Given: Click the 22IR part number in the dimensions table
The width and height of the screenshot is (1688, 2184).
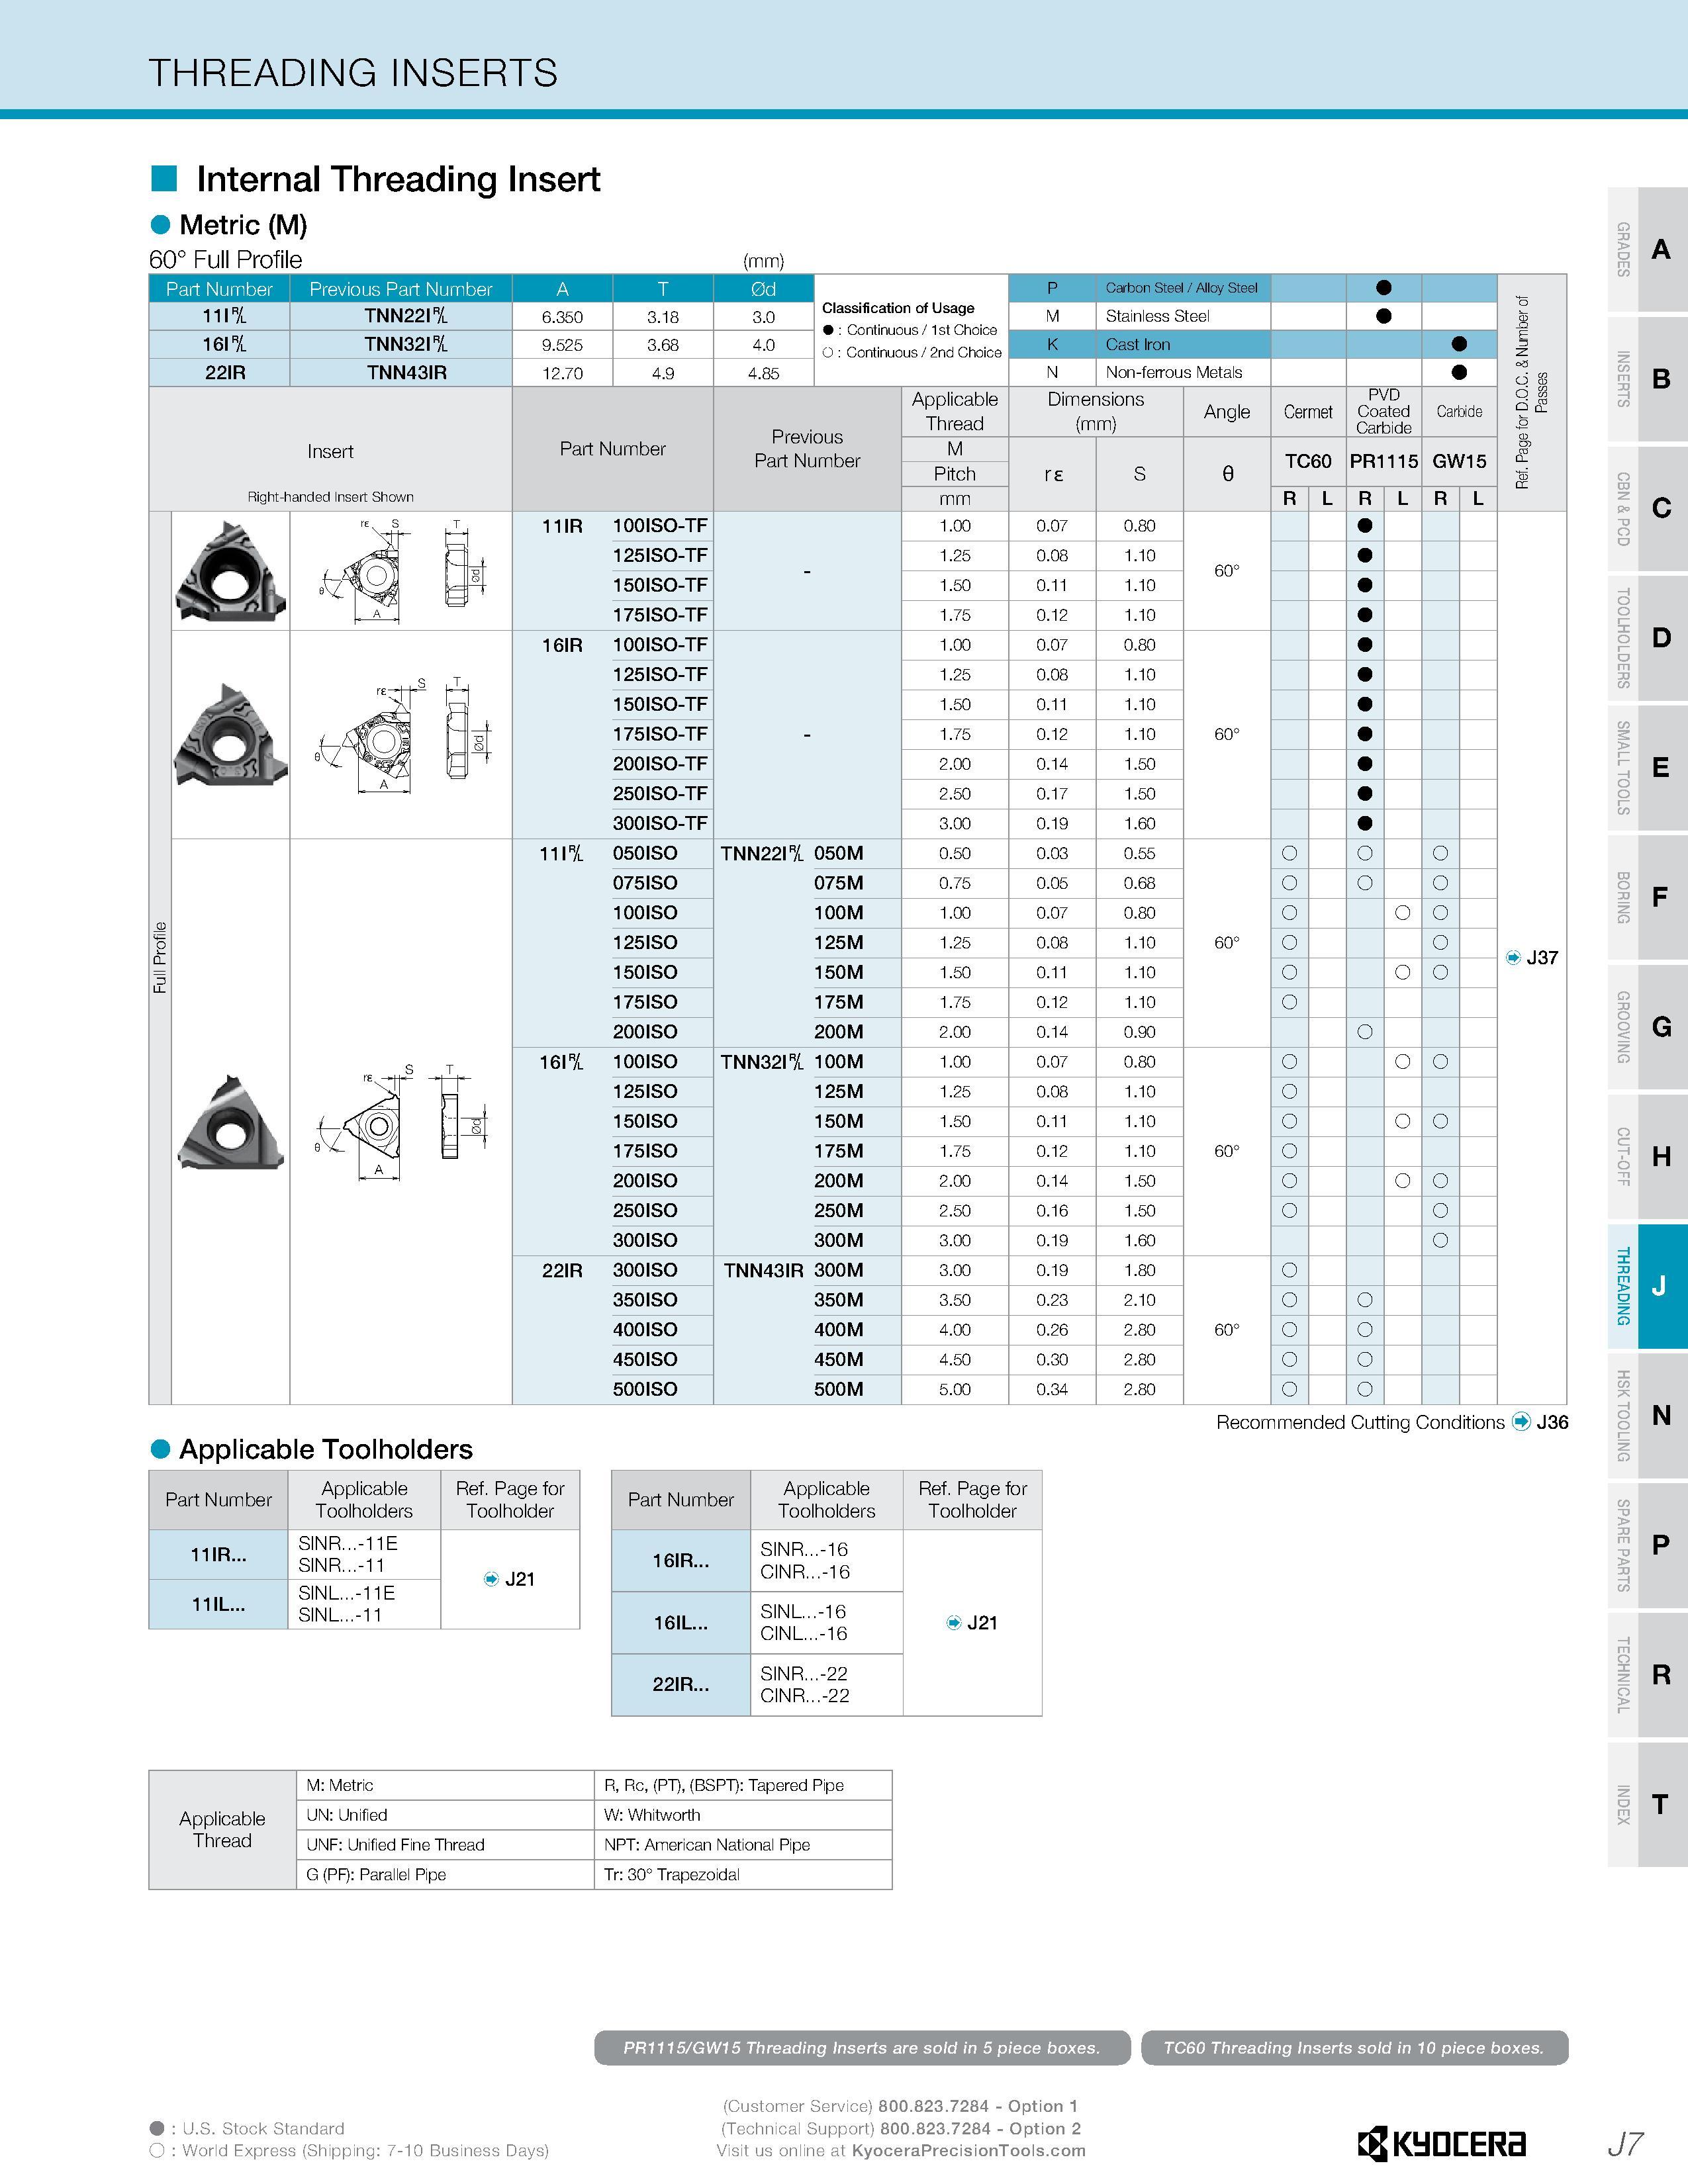Looking at the screenshot, I should (x=225, y=372).
